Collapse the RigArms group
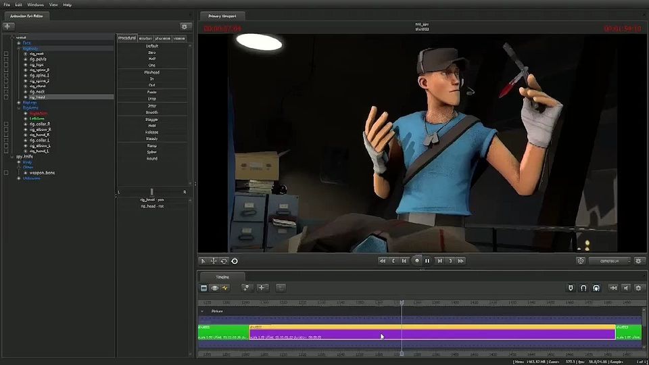This screenshot has width=649, height=365. pyautogui.click(x=19, y=108)
